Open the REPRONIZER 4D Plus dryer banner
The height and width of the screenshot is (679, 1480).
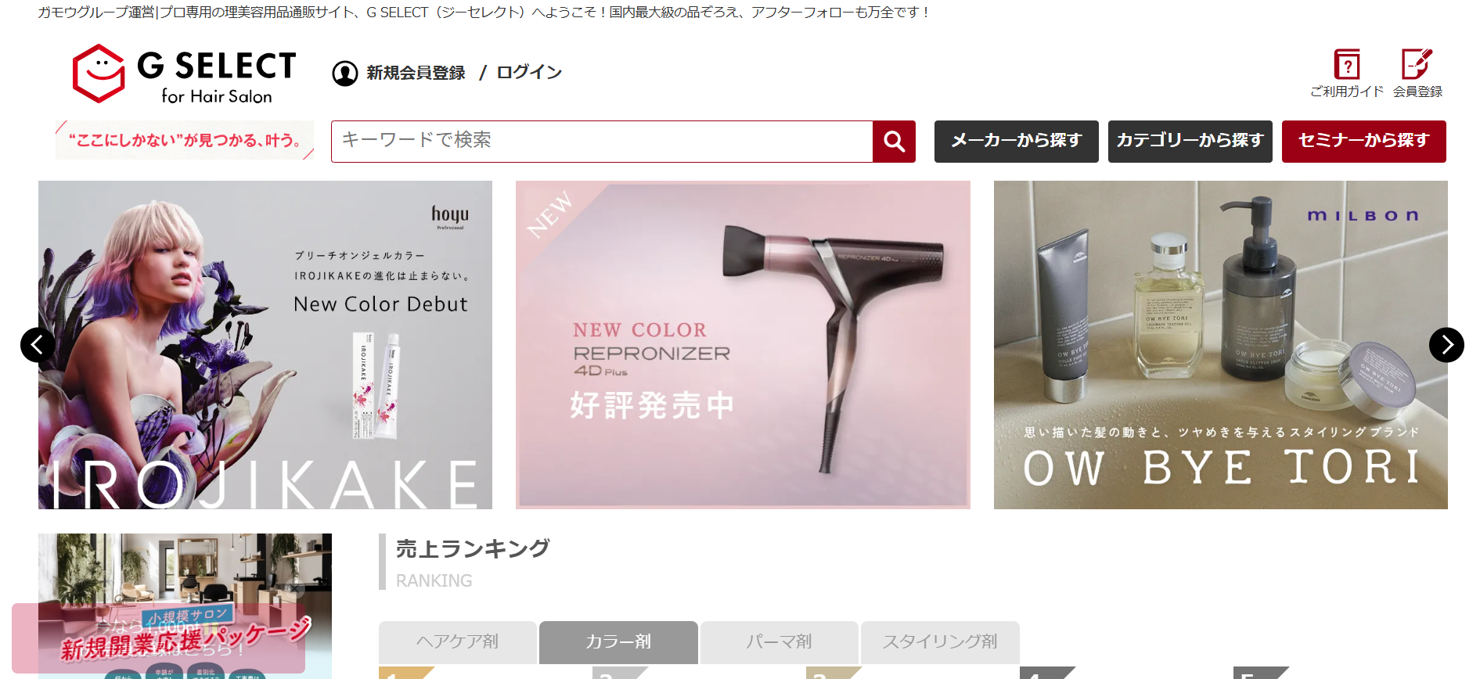pos(743,345)
